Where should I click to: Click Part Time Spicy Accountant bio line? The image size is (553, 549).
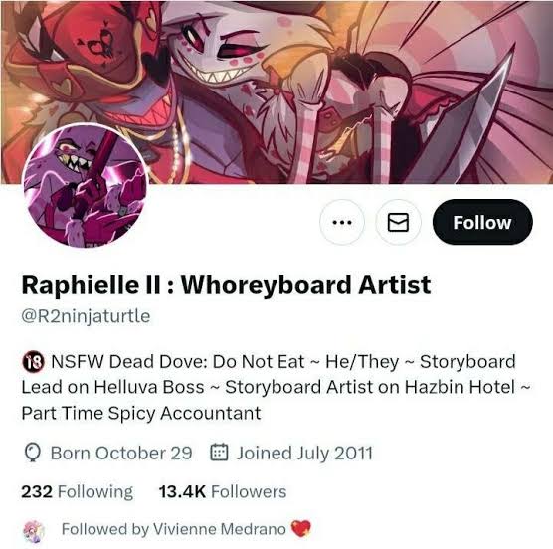point(141,413)
